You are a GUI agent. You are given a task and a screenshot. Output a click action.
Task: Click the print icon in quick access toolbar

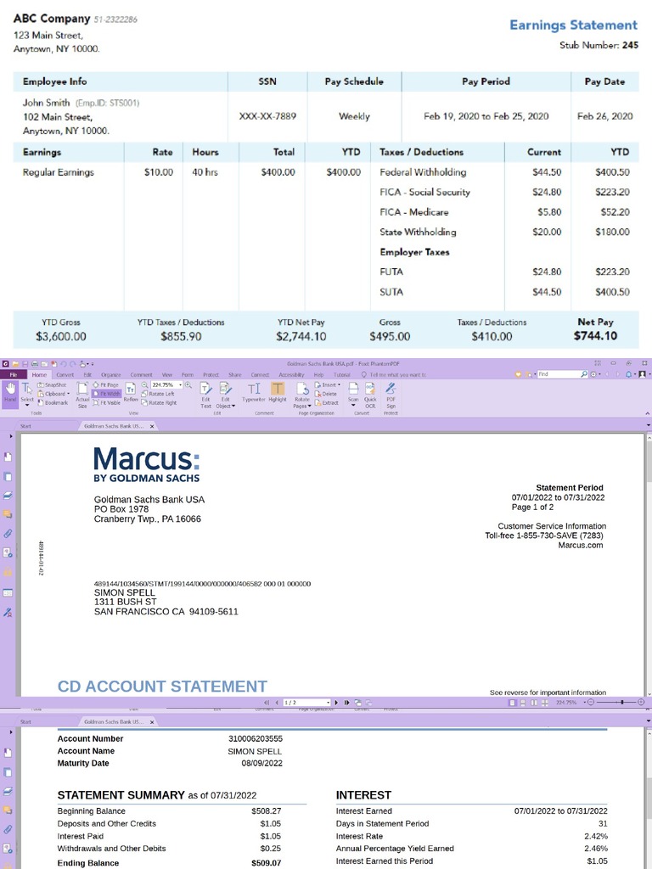(x=35, y=364)
